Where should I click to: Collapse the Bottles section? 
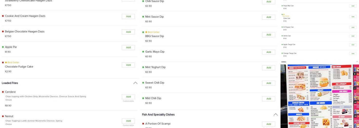[357, 62]
